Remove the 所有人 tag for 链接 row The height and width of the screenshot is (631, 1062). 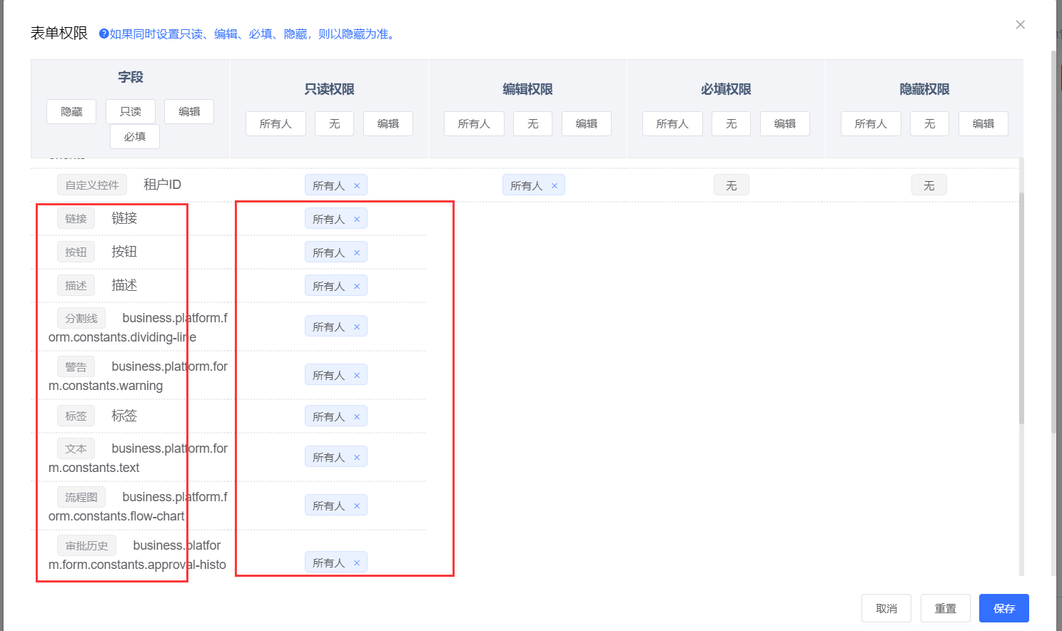(357, 220)
